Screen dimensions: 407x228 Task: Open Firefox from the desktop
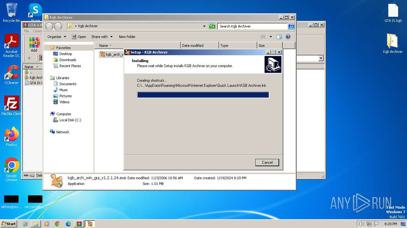pyautogui.click(x=11, y=137)
